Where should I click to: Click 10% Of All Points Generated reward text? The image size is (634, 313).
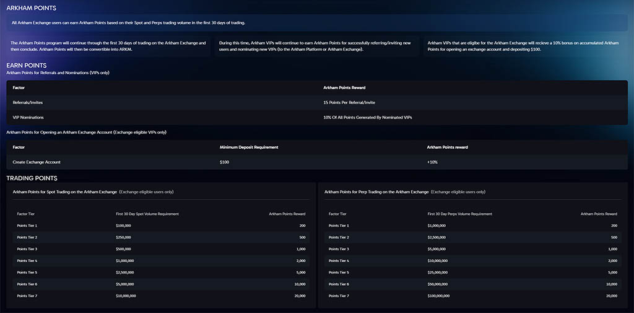click(x=367, y=117)
